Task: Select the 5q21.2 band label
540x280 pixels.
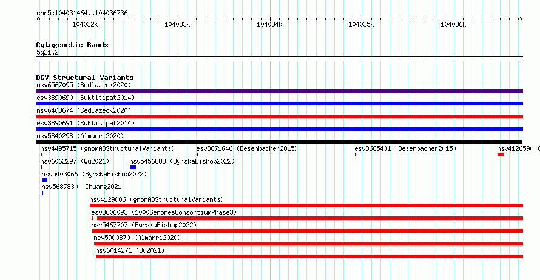Action: tap(47, 53)
